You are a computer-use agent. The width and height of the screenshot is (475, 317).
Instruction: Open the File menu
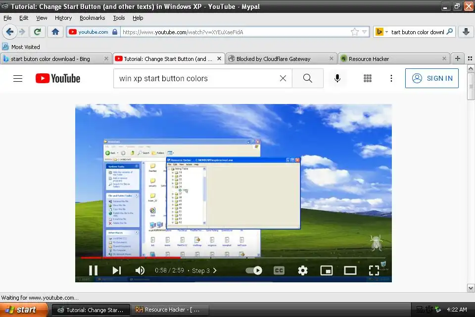pyautogui.click(x=7, y=18)
